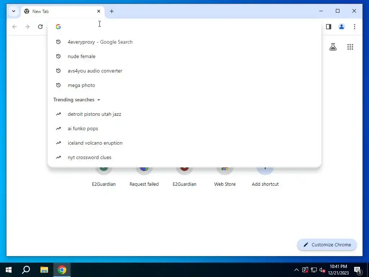Screen dimensions: 369x277
Task: Click the Chrome taskbar icon
Action: pyautogui.click(x=62, y=270)
